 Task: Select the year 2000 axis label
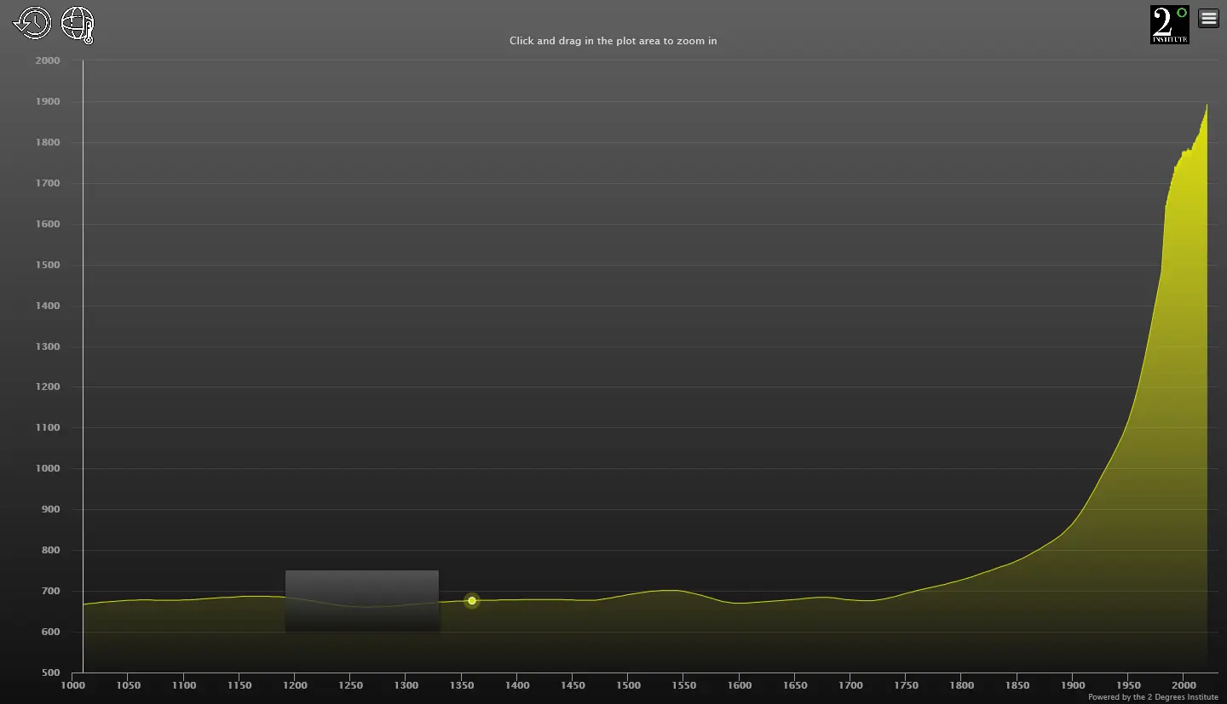(x=1184, y=684)
